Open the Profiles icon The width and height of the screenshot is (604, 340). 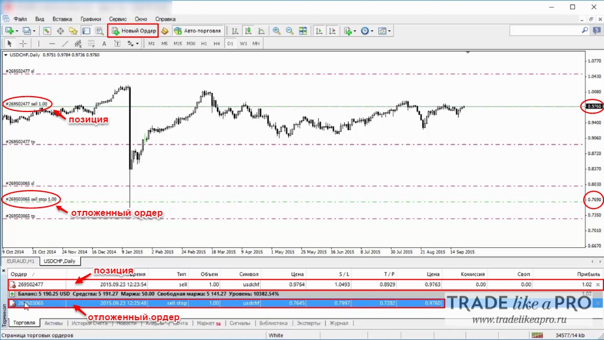click(26, 31)
